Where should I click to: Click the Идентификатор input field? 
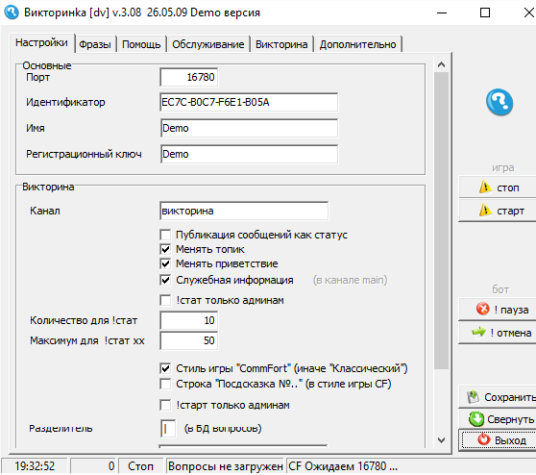pyautogui.click(x=249, y=102)
